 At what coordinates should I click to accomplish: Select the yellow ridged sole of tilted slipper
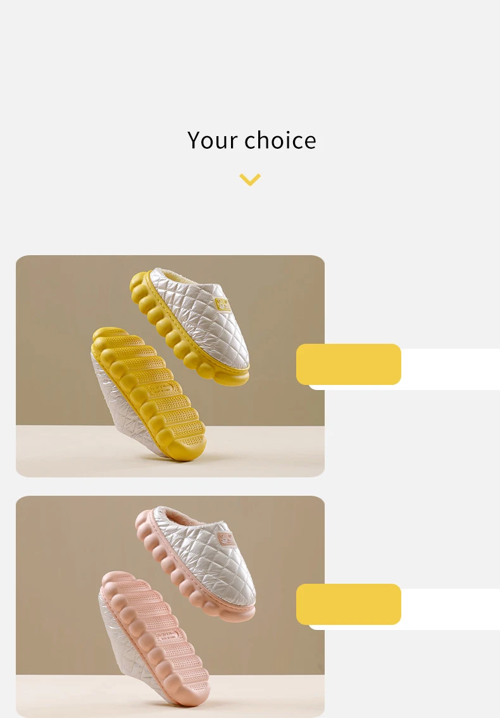pyautogui.click(x=149, y=394)
